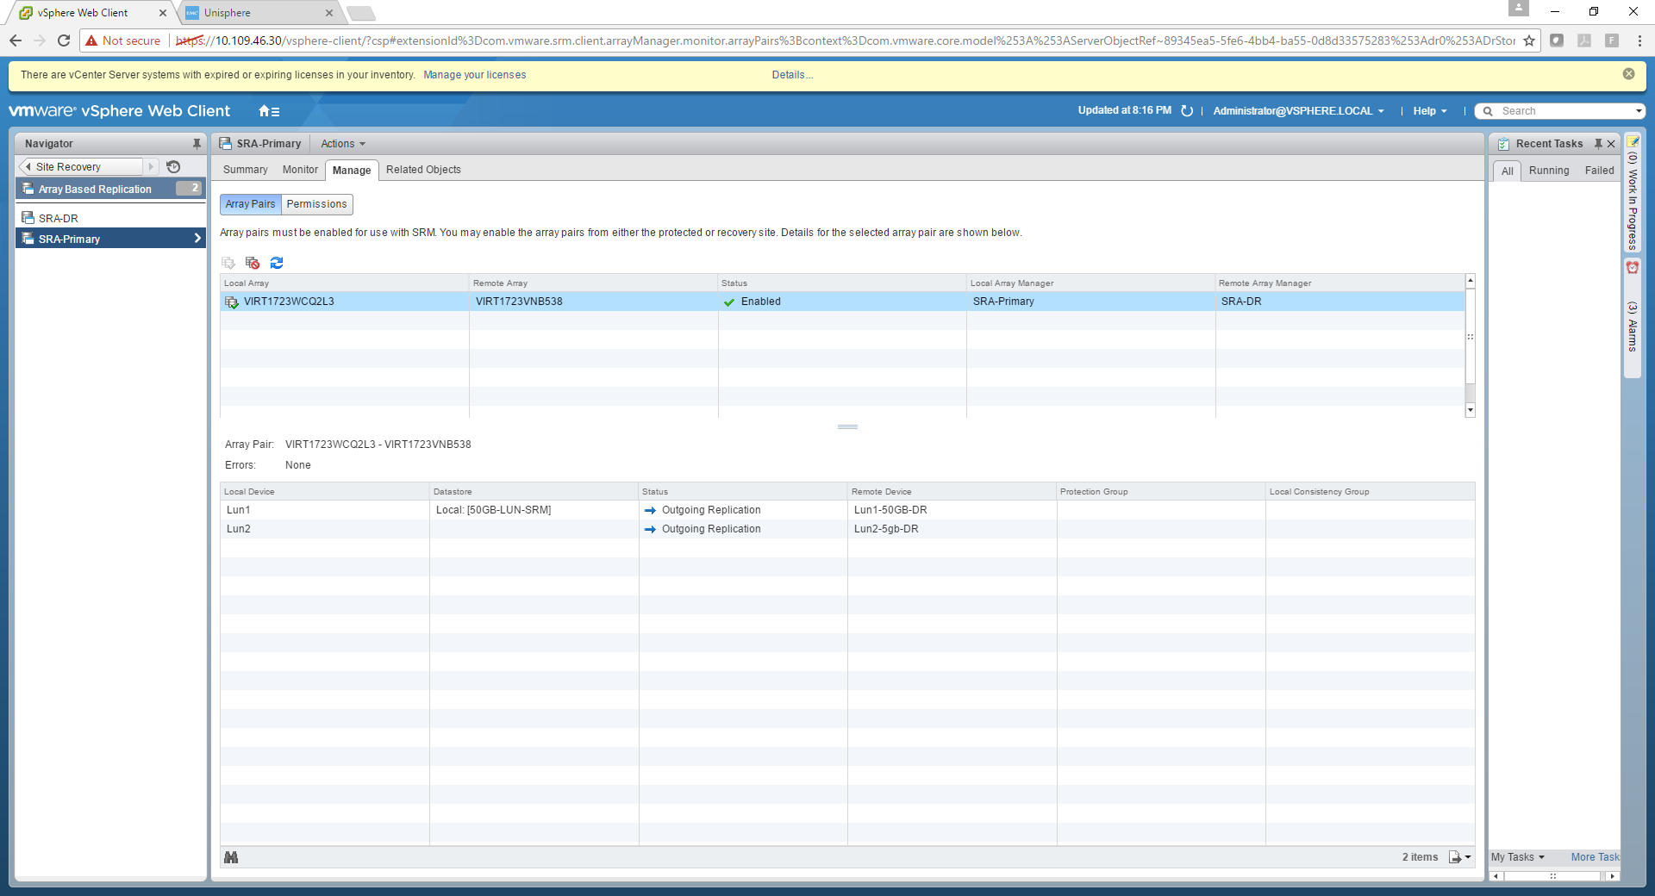Open the Related Objects tab
Screen dimensions: 1655x896
[423, 170]
